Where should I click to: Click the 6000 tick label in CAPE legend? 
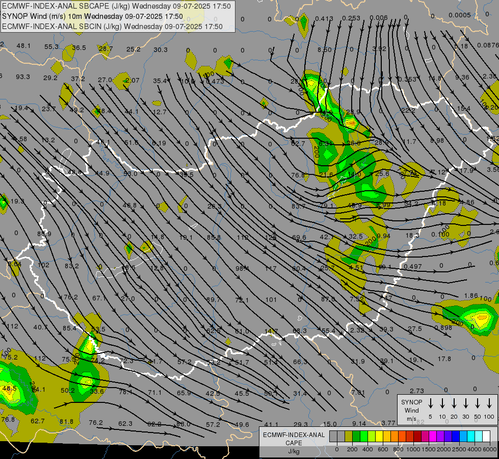(x=490, y=449)
